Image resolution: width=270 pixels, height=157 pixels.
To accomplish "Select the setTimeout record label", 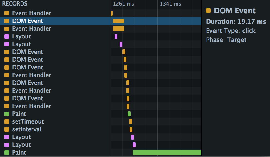I will [x=28, y=122].
